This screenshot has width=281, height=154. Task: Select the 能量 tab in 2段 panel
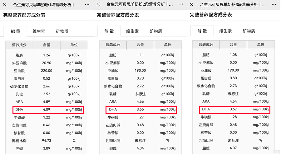pyautogui.click(x=109, y=31)
